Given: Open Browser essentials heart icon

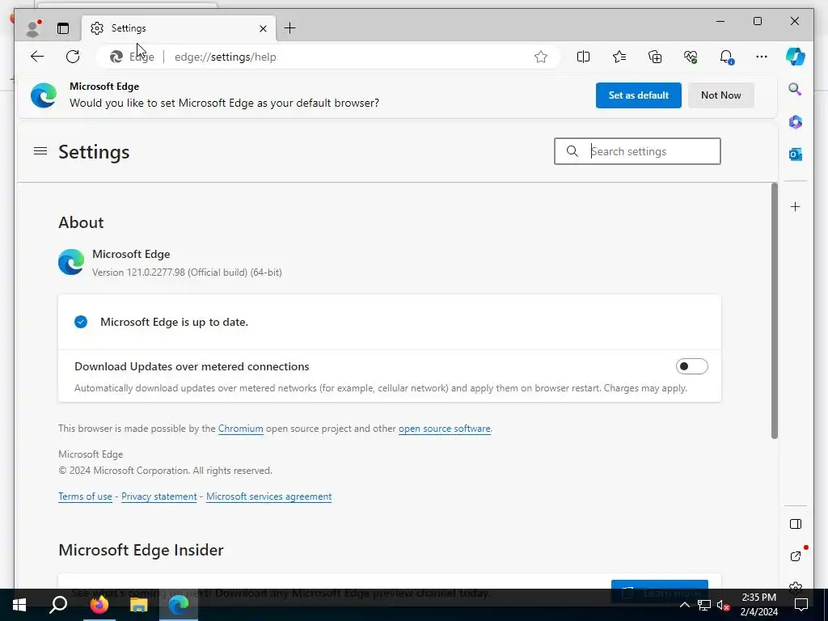Looking at the screenshot, I should [x=691, y=57].
